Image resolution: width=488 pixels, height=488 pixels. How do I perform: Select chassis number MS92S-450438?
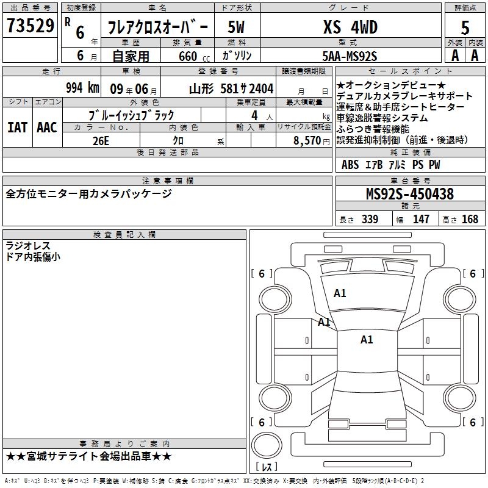point(410,194)
